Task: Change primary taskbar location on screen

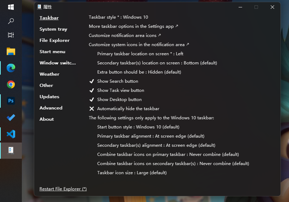Action: click(x=140, y=54)
